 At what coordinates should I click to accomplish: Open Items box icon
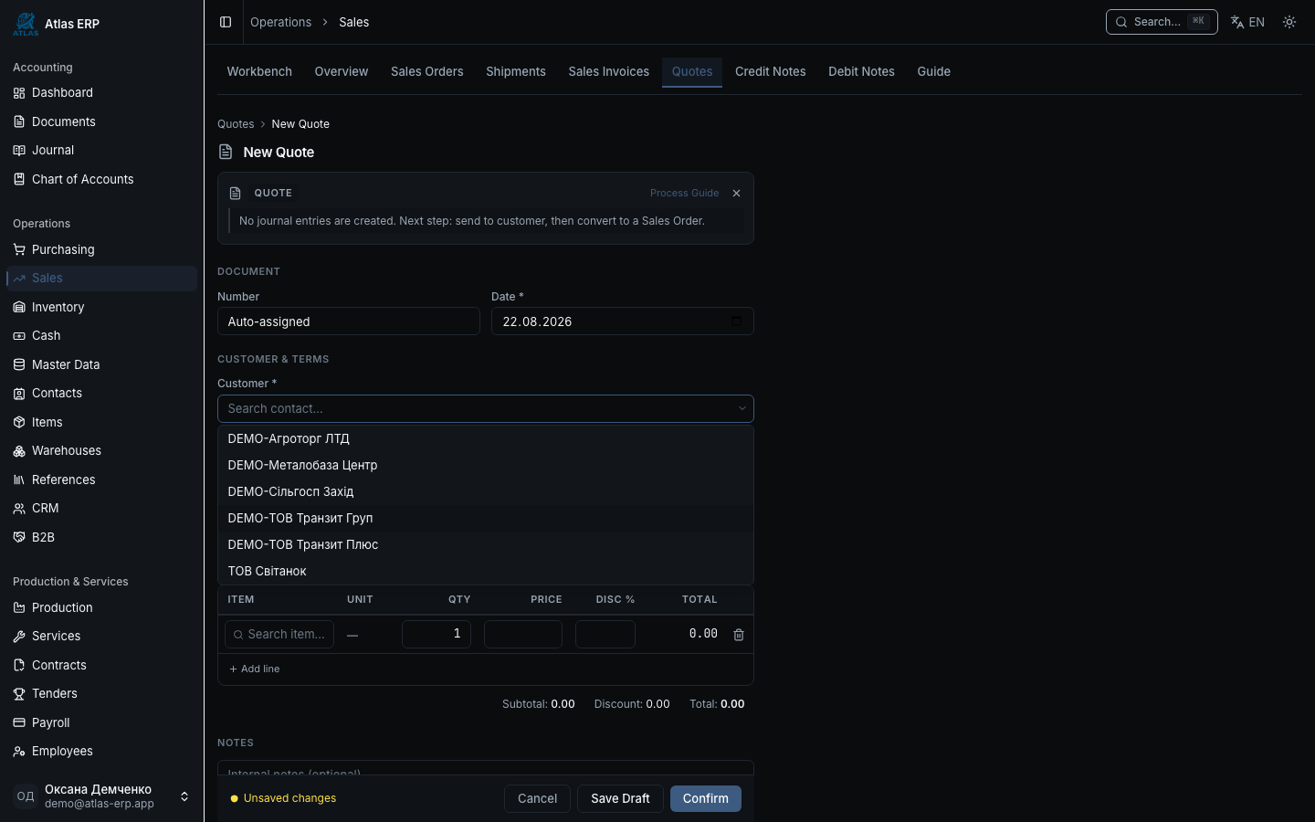(x=19, y=422)
